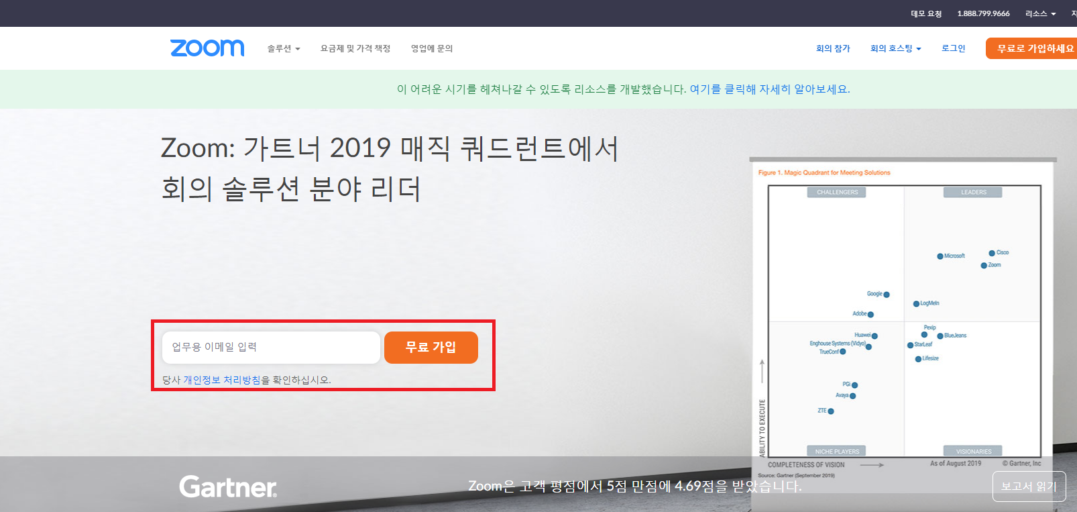The image size is (1077, 512).
Task: Click the Cisco label on the chart
Action: (1003, 253)
